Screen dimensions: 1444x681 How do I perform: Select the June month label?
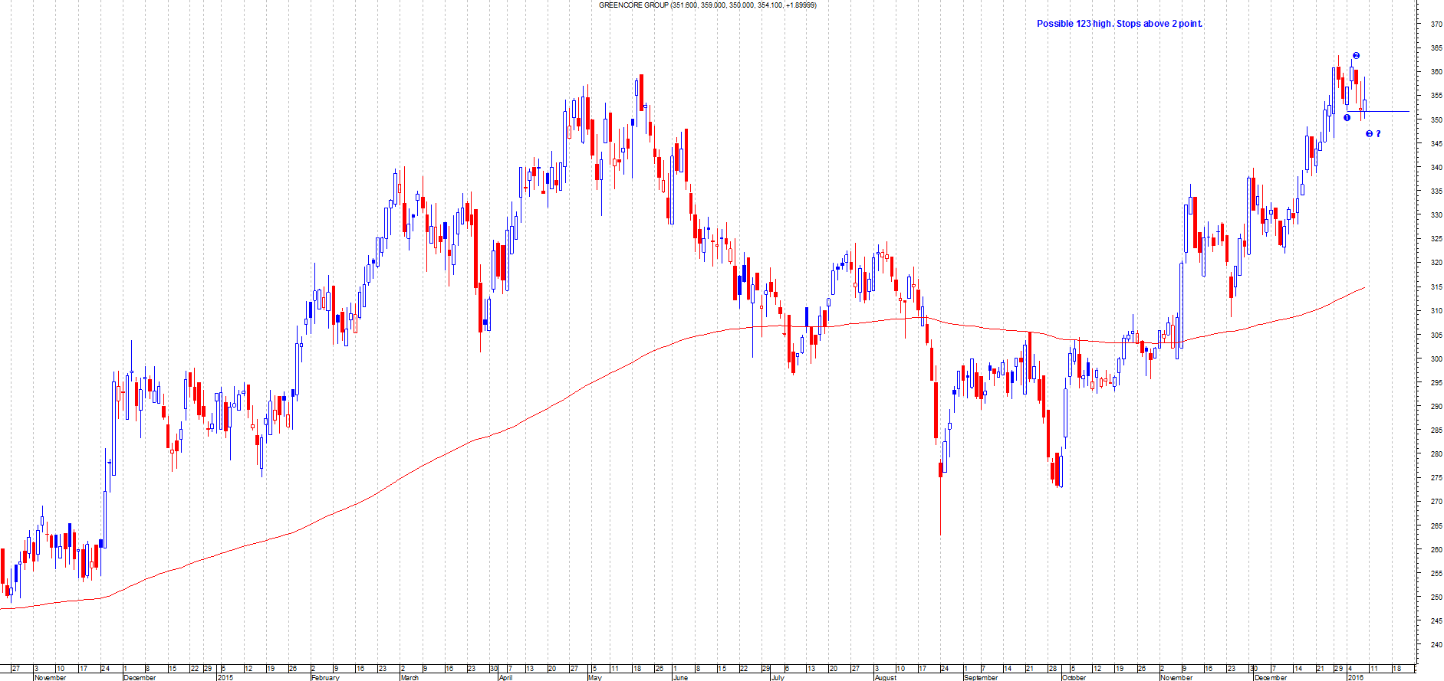click(680, 677)
